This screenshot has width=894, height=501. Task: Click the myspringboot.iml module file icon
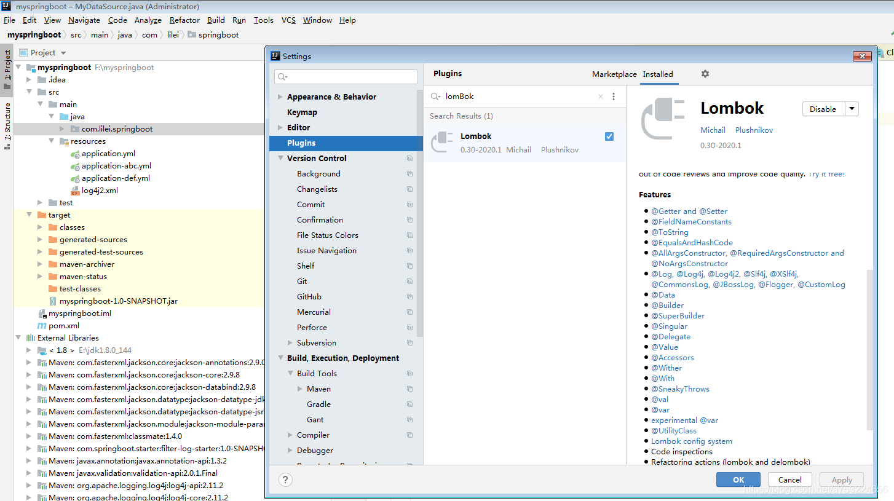click(x=42, y=314)
